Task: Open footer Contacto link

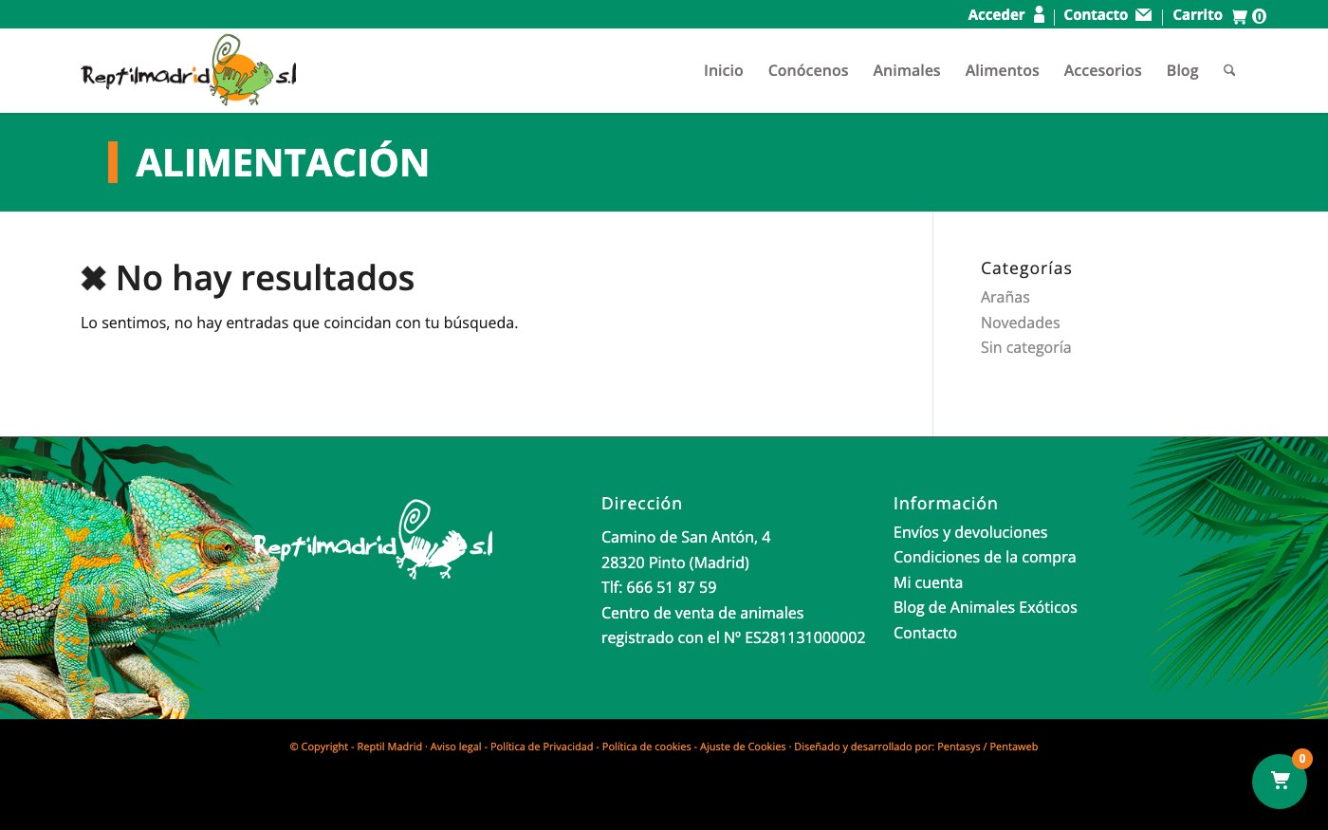Action: click(925, 633)
